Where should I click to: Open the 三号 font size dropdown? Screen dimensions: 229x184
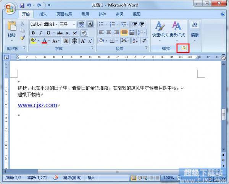click(x=74, y=24)
